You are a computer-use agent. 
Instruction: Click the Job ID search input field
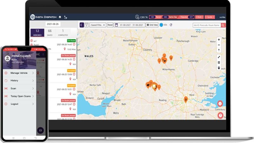coord(206,25)
